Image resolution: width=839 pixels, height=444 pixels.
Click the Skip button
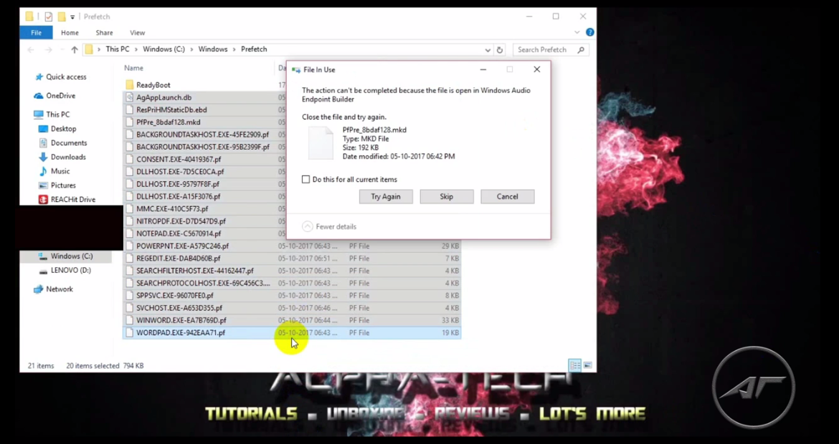[446, 197]
